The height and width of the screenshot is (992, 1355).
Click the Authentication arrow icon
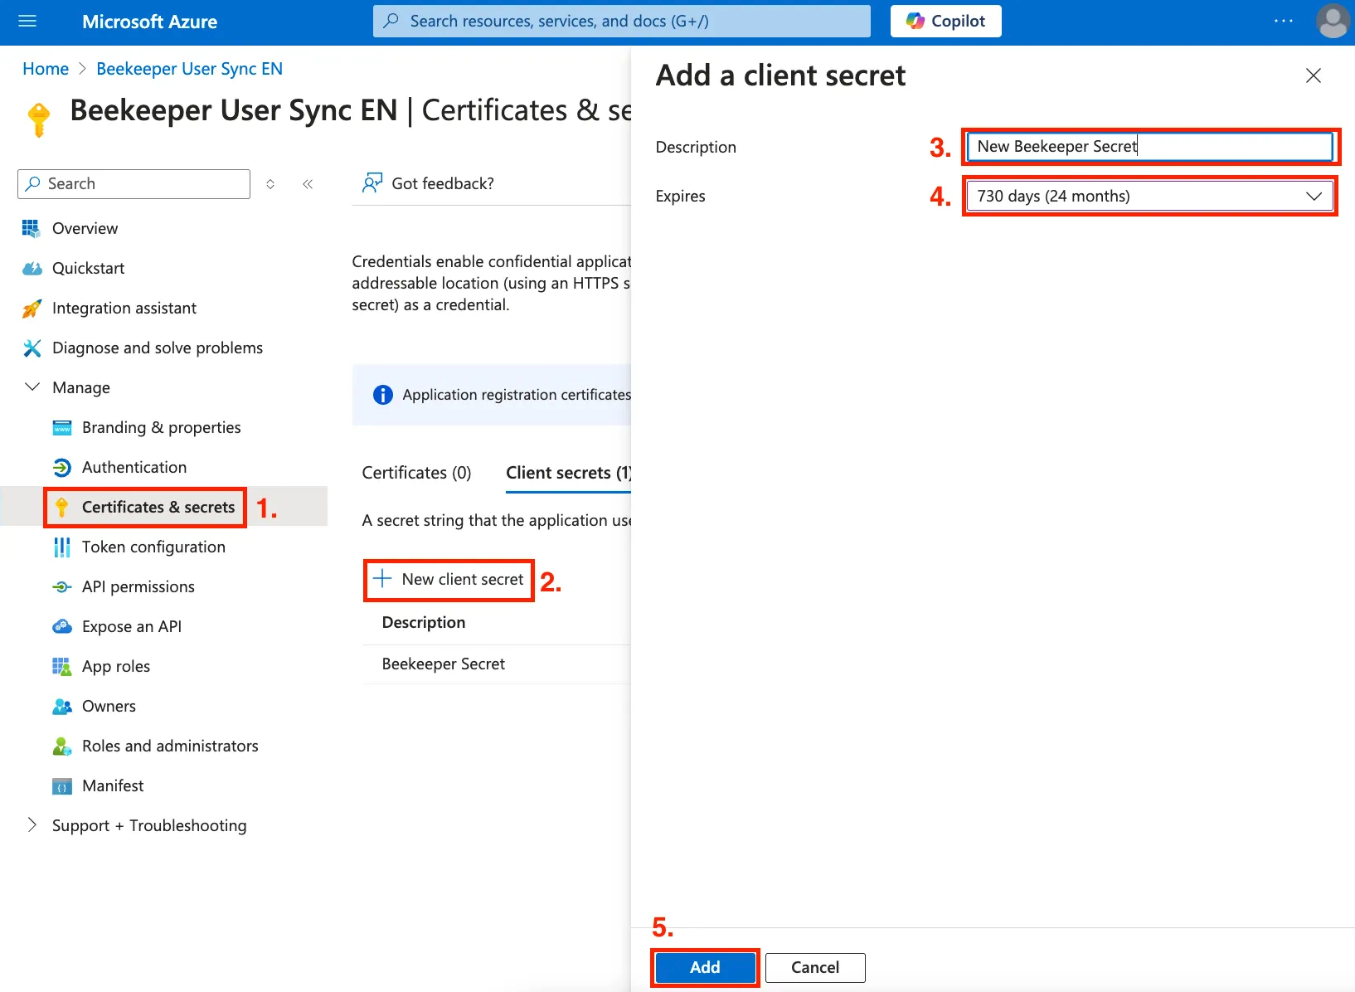(x=62, y=468)
